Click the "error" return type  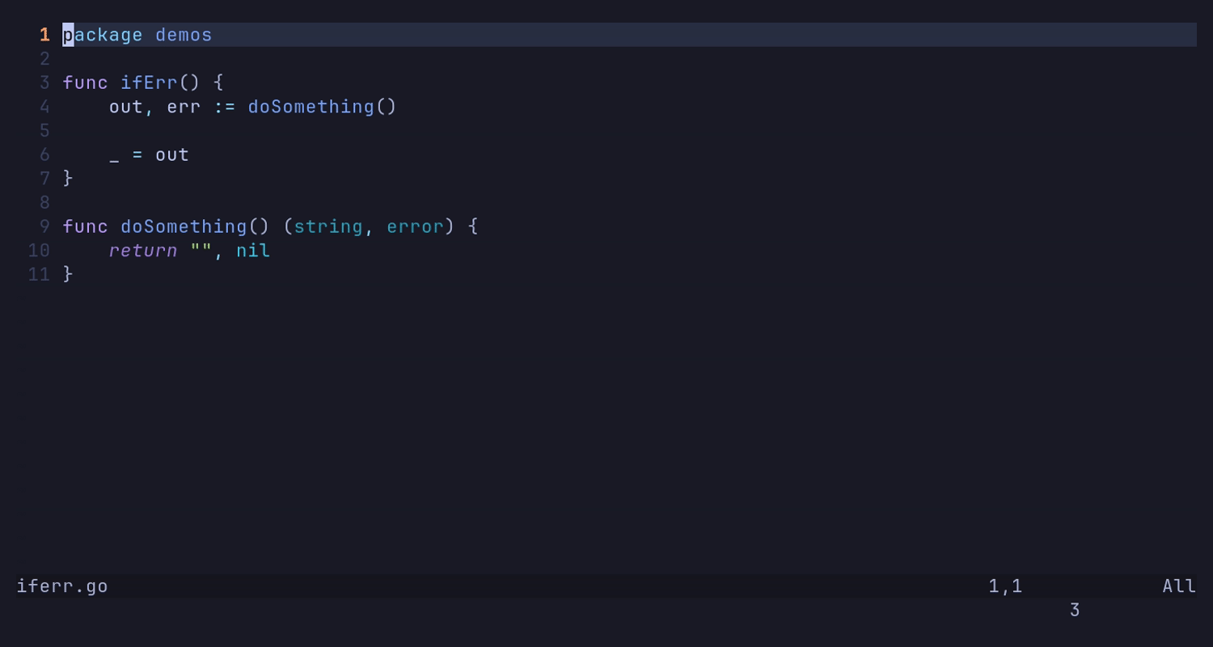415,226
